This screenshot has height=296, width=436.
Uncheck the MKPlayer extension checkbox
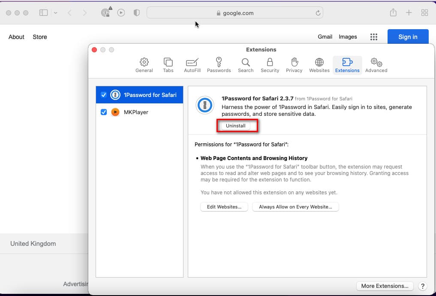pos(104,112)
